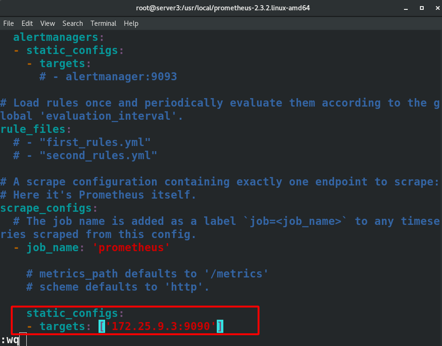442x346 pixels.
Task: Click the 'job_name:' key
Action: click(x=55, y=247)
